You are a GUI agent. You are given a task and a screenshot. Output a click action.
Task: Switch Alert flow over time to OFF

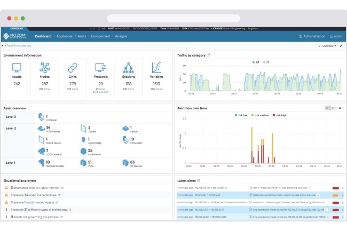334,108
